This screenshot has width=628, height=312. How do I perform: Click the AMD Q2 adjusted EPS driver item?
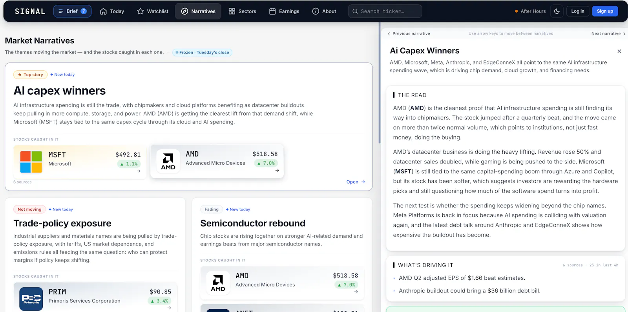pyautogui.click(x=462, y=278)
